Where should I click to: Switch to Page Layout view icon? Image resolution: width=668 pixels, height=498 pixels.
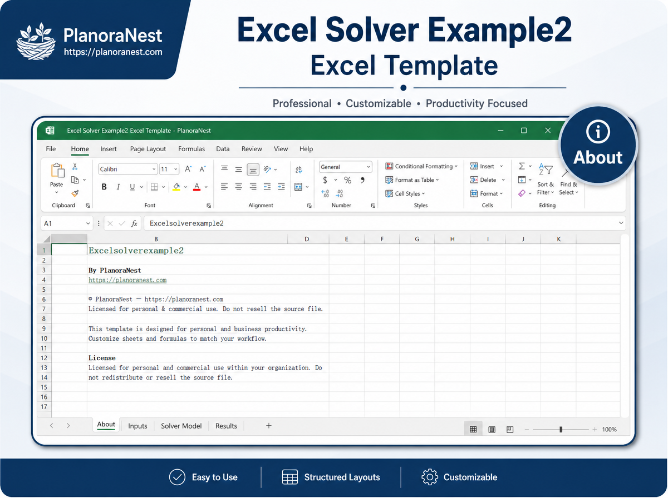(x=492, y=430)
